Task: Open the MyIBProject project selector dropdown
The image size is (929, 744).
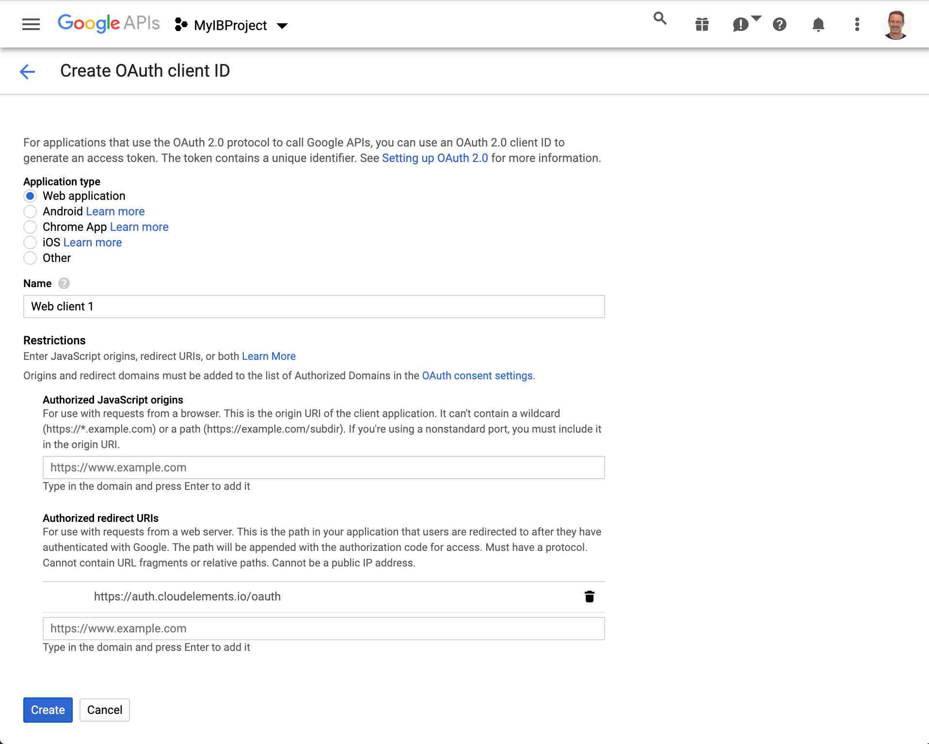Action: click(x=231, y=25)
